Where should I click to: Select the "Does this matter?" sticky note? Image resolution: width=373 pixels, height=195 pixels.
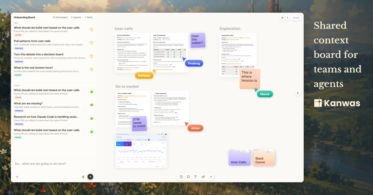click(197, 40)
